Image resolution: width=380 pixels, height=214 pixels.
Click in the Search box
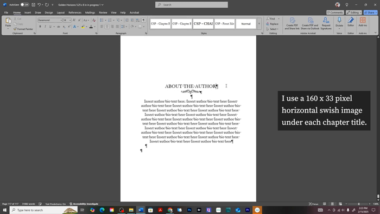pyautogui.click(x=192, y=4)
